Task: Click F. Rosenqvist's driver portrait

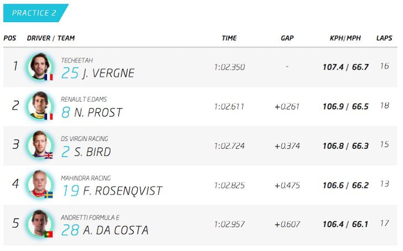Action: click(40, 184)
